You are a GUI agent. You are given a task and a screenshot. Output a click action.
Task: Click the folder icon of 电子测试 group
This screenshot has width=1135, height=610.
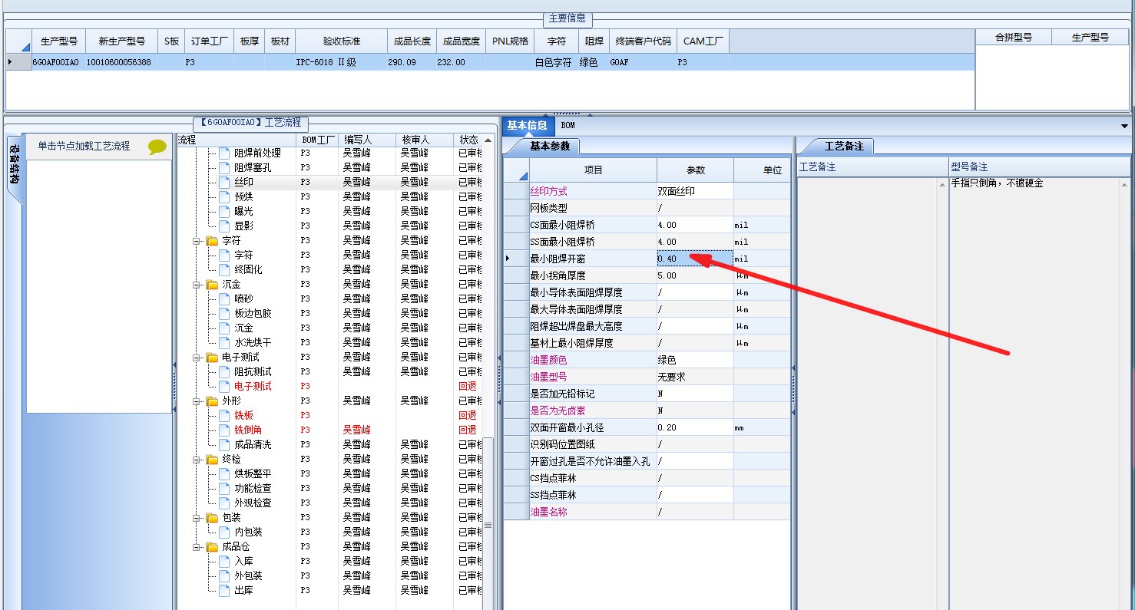coord(212,357)
